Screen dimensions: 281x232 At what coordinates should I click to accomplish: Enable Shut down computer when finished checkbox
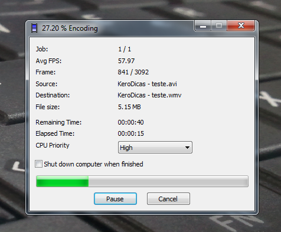click(x=38, y=164)
